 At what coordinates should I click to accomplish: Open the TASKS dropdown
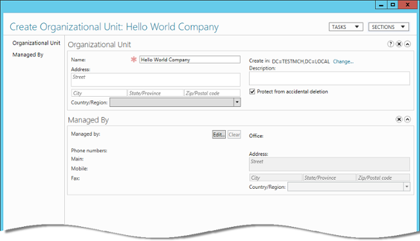[346, 27]
